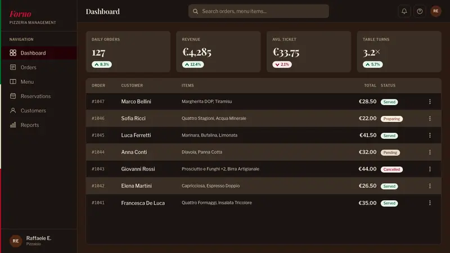
Task: Click the STATUS column header
Action: [388, 85]
